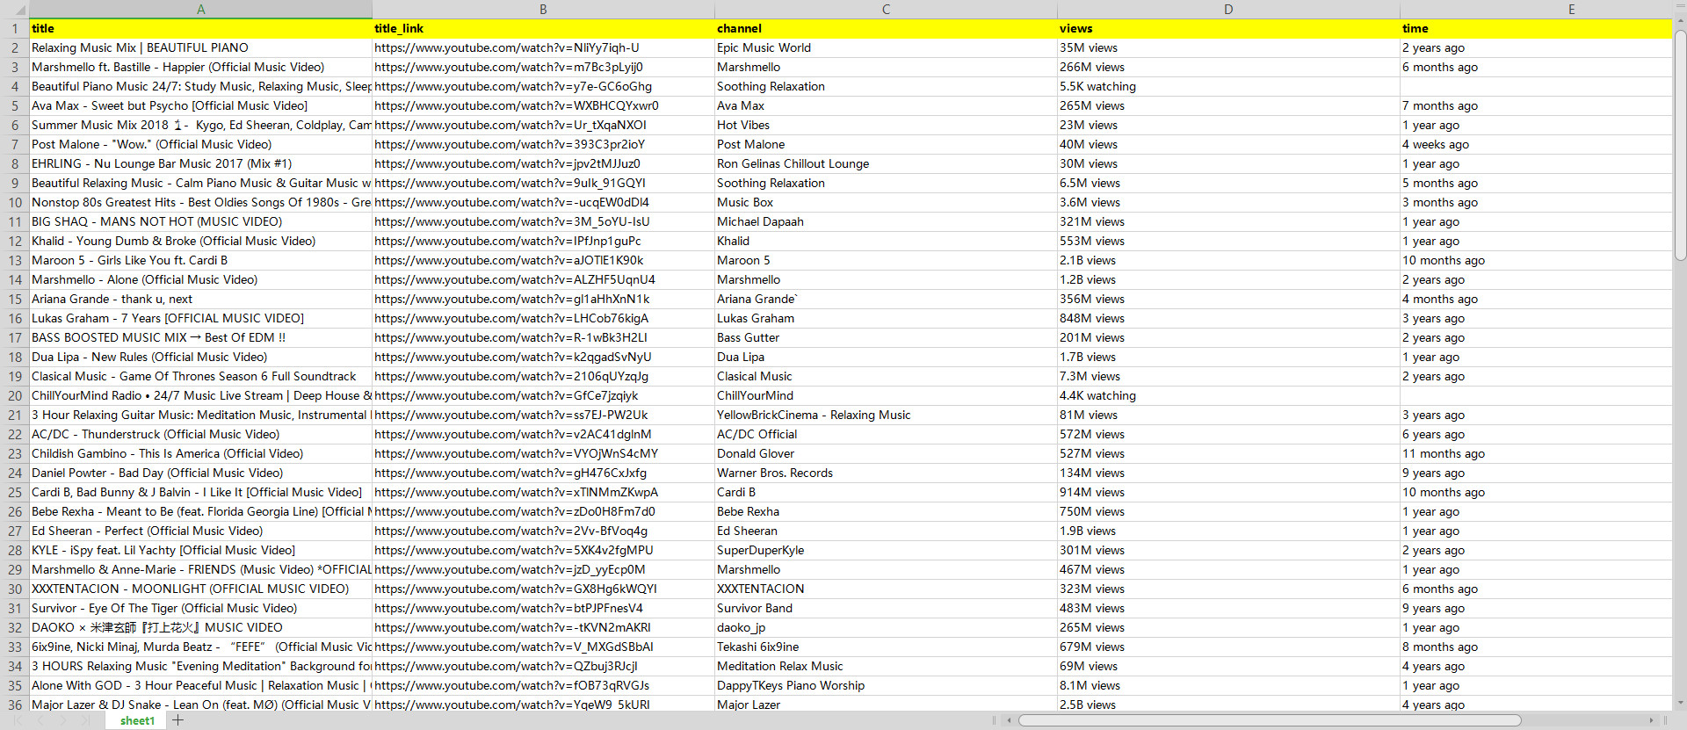Click the horizontal scrollbar right arrow
Viewport: 1687px width, 730px height.
(1651, 720)
